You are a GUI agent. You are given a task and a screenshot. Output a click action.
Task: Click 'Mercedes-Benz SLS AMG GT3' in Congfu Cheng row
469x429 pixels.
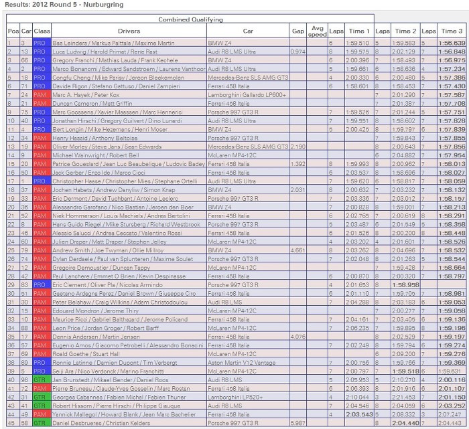tap(248, 78)
